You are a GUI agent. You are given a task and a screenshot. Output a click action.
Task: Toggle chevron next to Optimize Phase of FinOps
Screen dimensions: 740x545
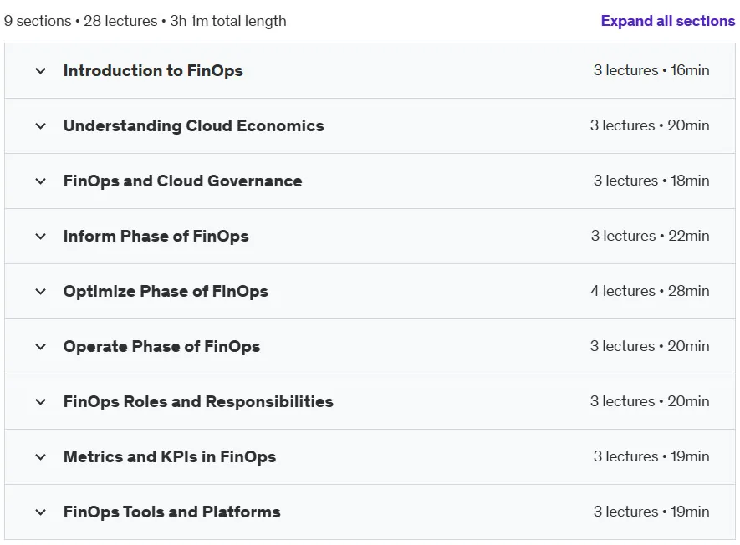pos(41,292)
